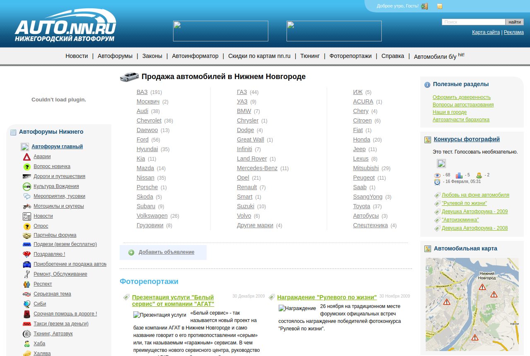Open the Фоторепортажи menu item

[x=351, y=56]
